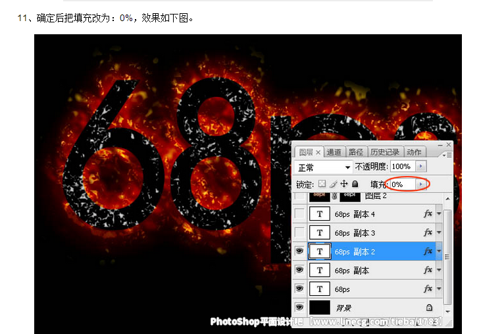Viewport: 479px width, 334px height.
Task: Hide the 68ps 副本 2 layer
Action: [300, 251]
